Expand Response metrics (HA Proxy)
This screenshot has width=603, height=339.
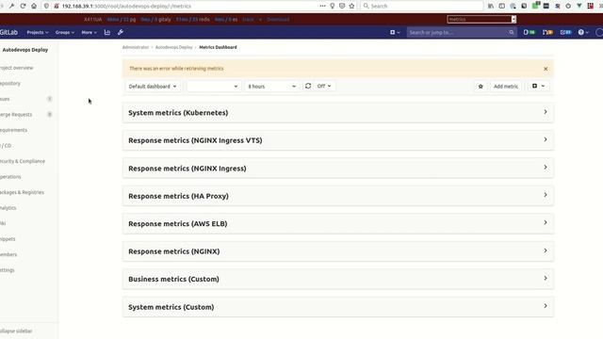coord(338,196)
